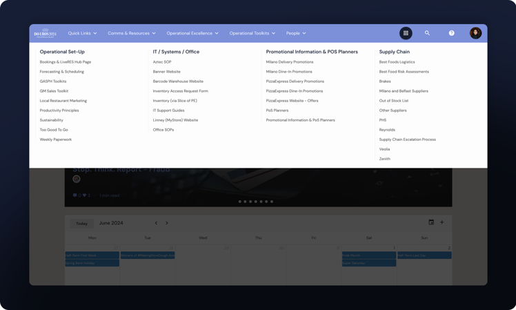Open the user profile avatar
The height and width of the screenshot is (310, 516).
[x=475, y=33]
